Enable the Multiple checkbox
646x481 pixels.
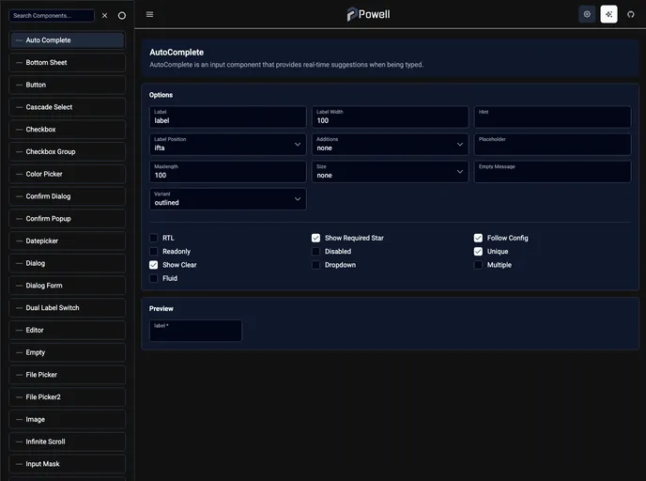pyautogui.click(x=478, y=265)
